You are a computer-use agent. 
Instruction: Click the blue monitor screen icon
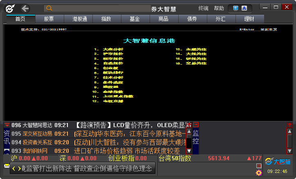click(x=235, y=8)
